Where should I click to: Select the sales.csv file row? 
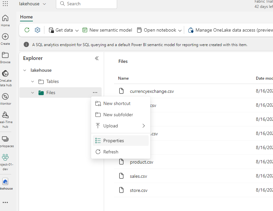coord(138,176)
